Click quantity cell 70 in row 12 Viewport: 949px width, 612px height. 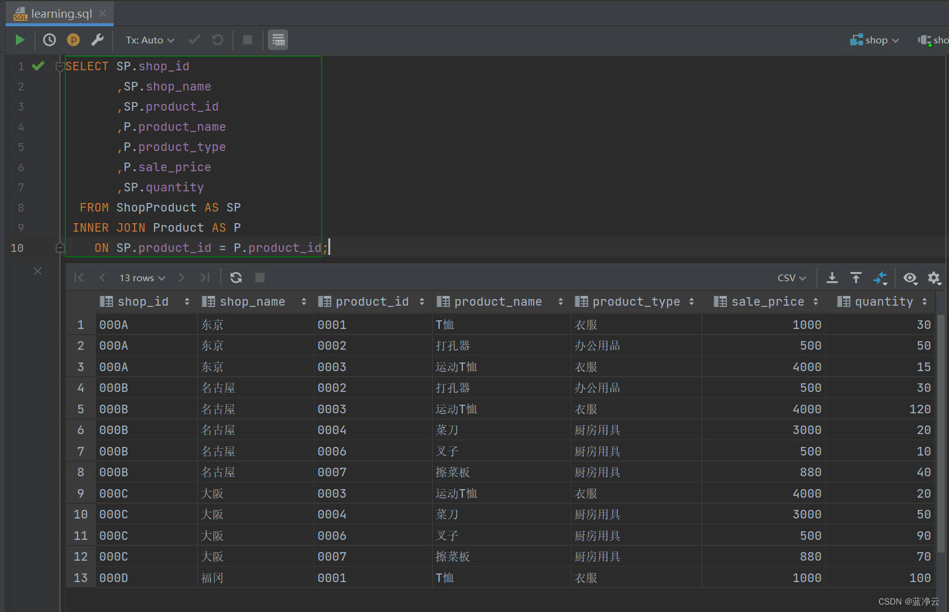click(881, 556)
